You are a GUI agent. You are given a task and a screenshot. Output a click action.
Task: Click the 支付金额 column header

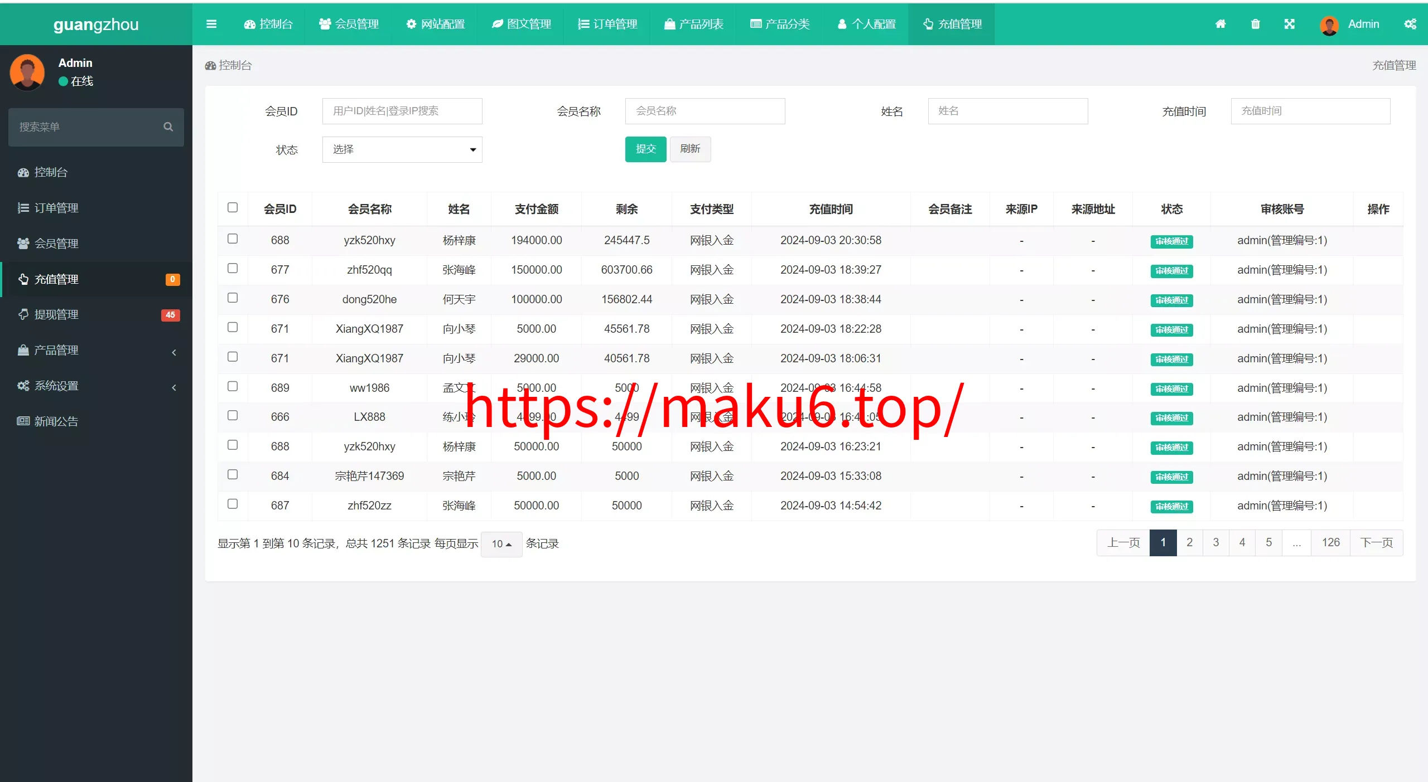point(536,209)
